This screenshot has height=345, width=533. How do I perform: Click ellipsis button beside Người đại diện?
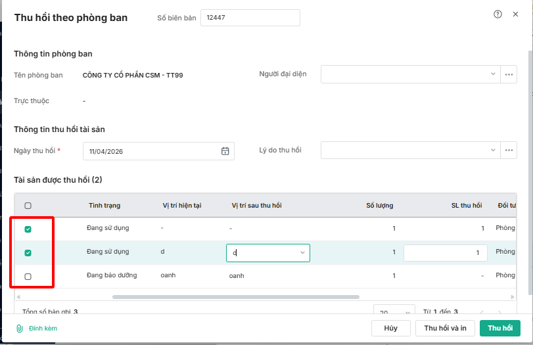509,74
